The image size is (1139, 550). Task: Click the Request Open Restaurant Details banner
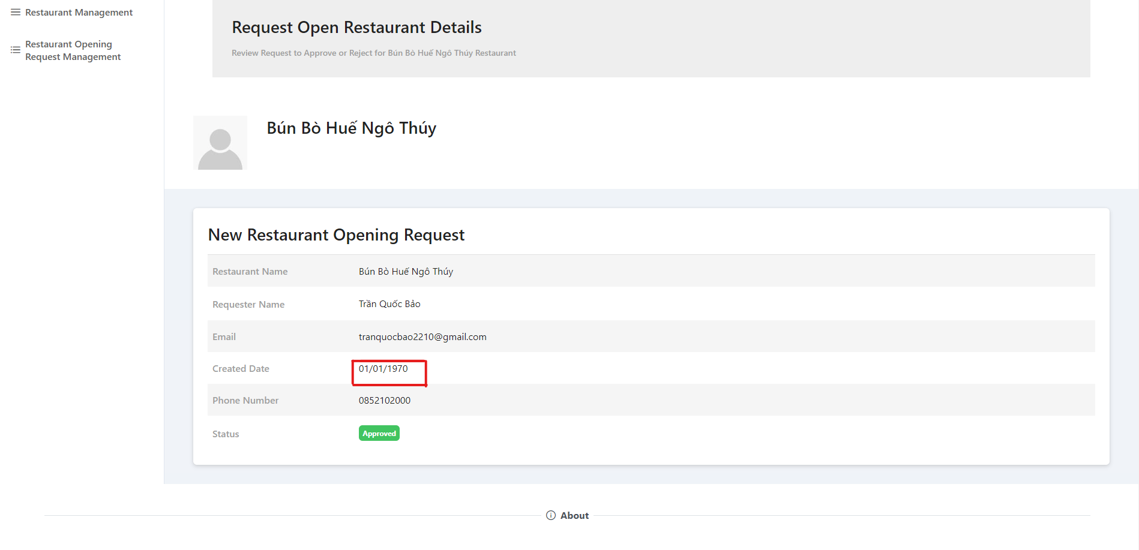click(x=356, y=27)
